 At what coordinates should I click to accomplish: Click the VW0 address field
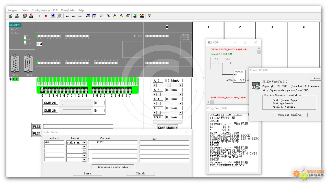coord(54,143)
